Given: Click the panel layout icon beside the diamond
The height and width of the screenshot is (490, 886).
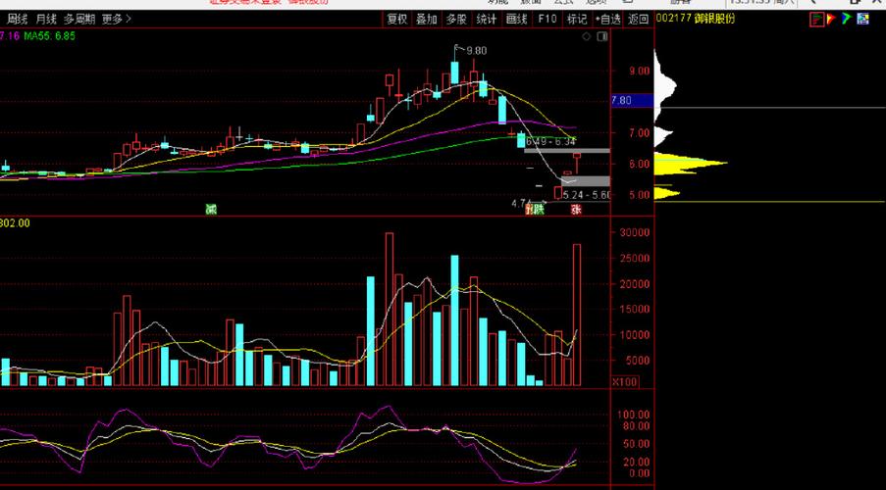Looking at the screenshot, I should pyautogui.click(x=602, y=36).
